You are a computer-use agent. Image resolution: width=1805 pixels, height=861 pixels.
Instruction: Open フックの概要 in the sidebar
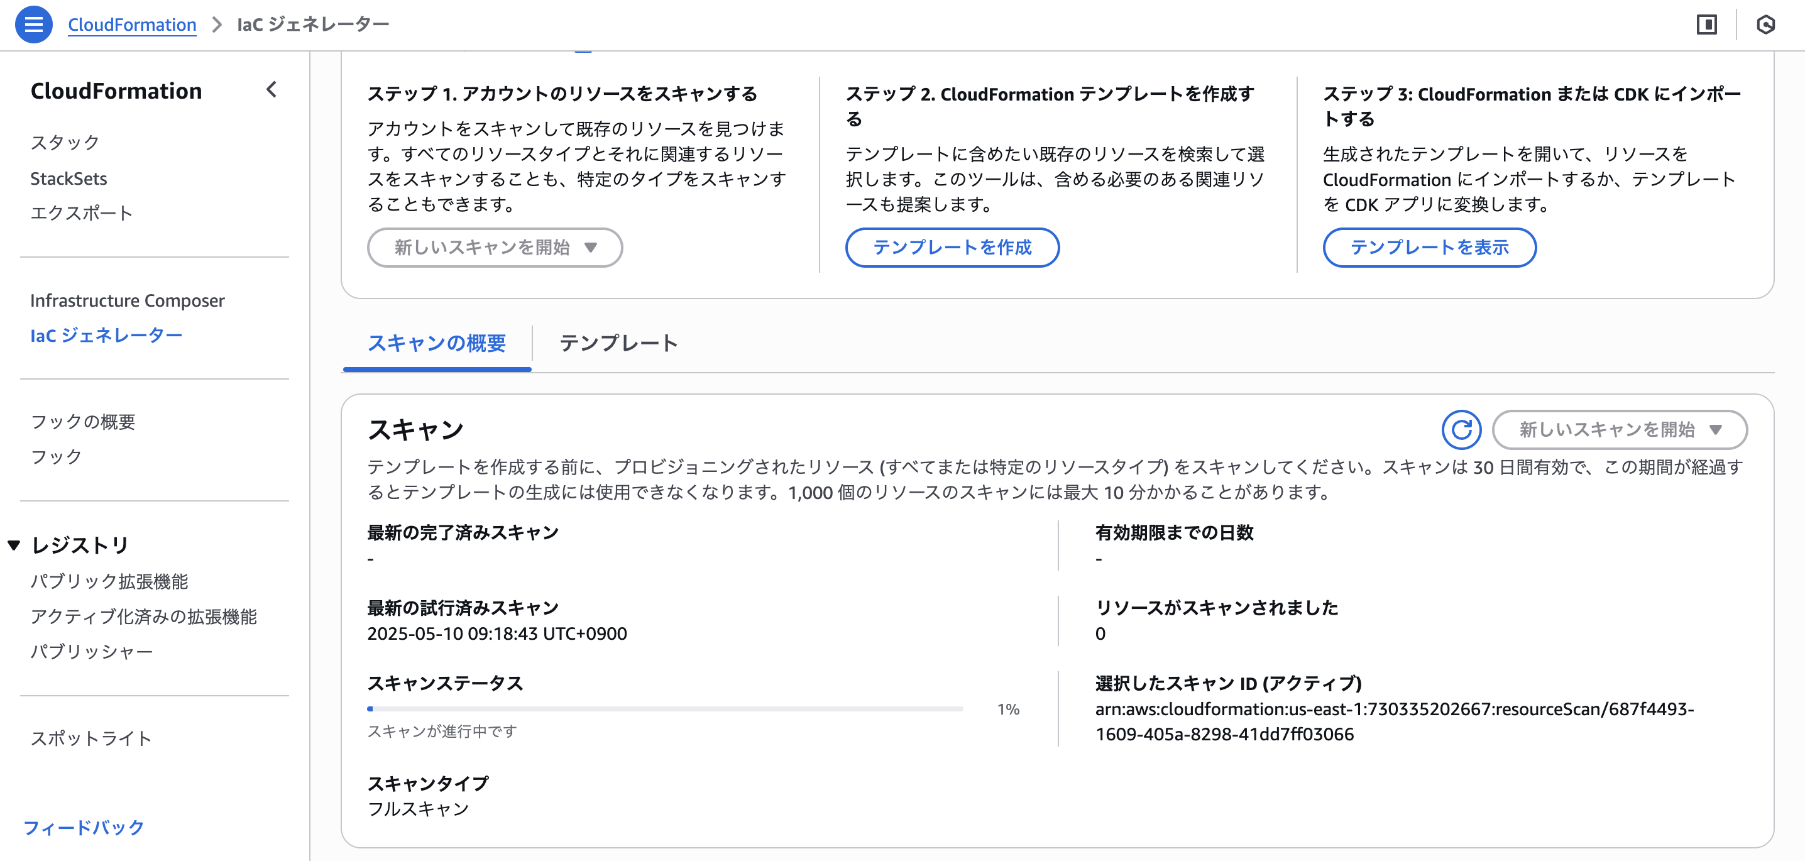[83, 422]
